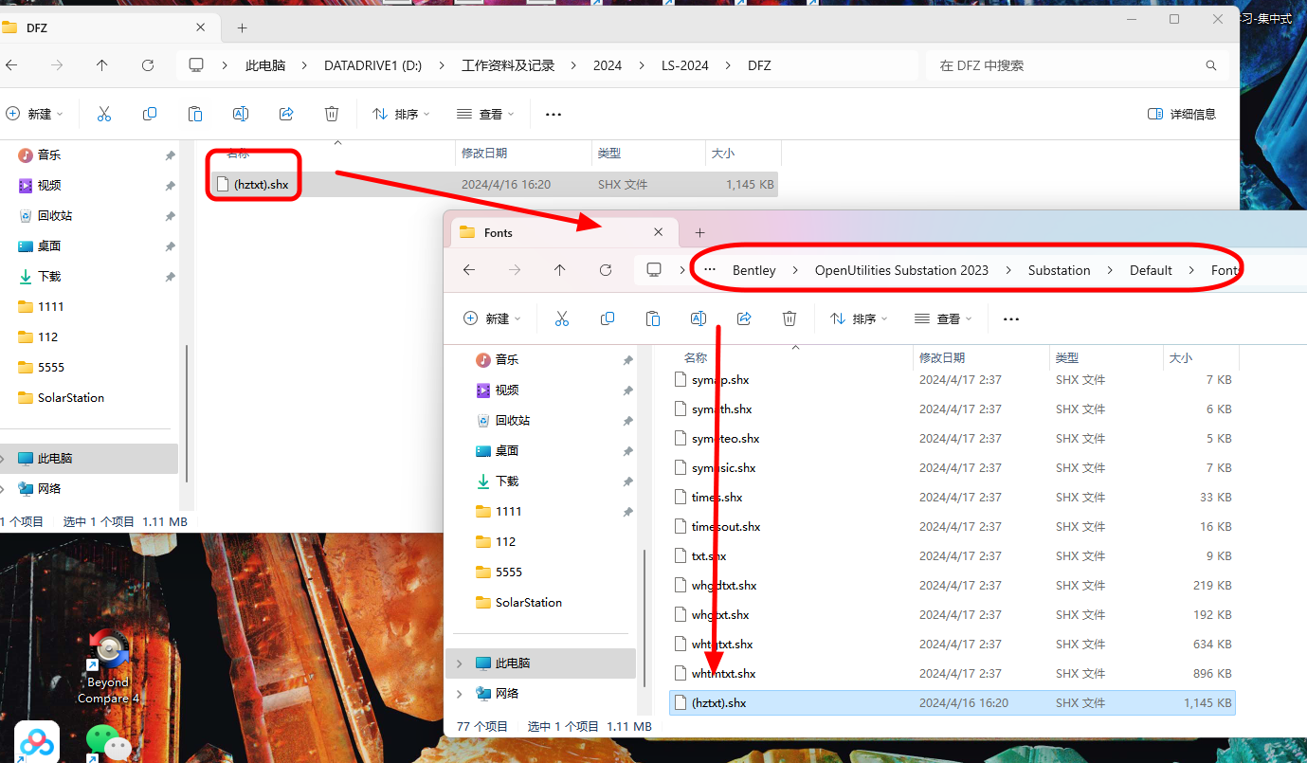Viewport: 1307px width, 763px height.
Task: Open 新建 dropdown in DFZ window
Action: tap(34, 114)
